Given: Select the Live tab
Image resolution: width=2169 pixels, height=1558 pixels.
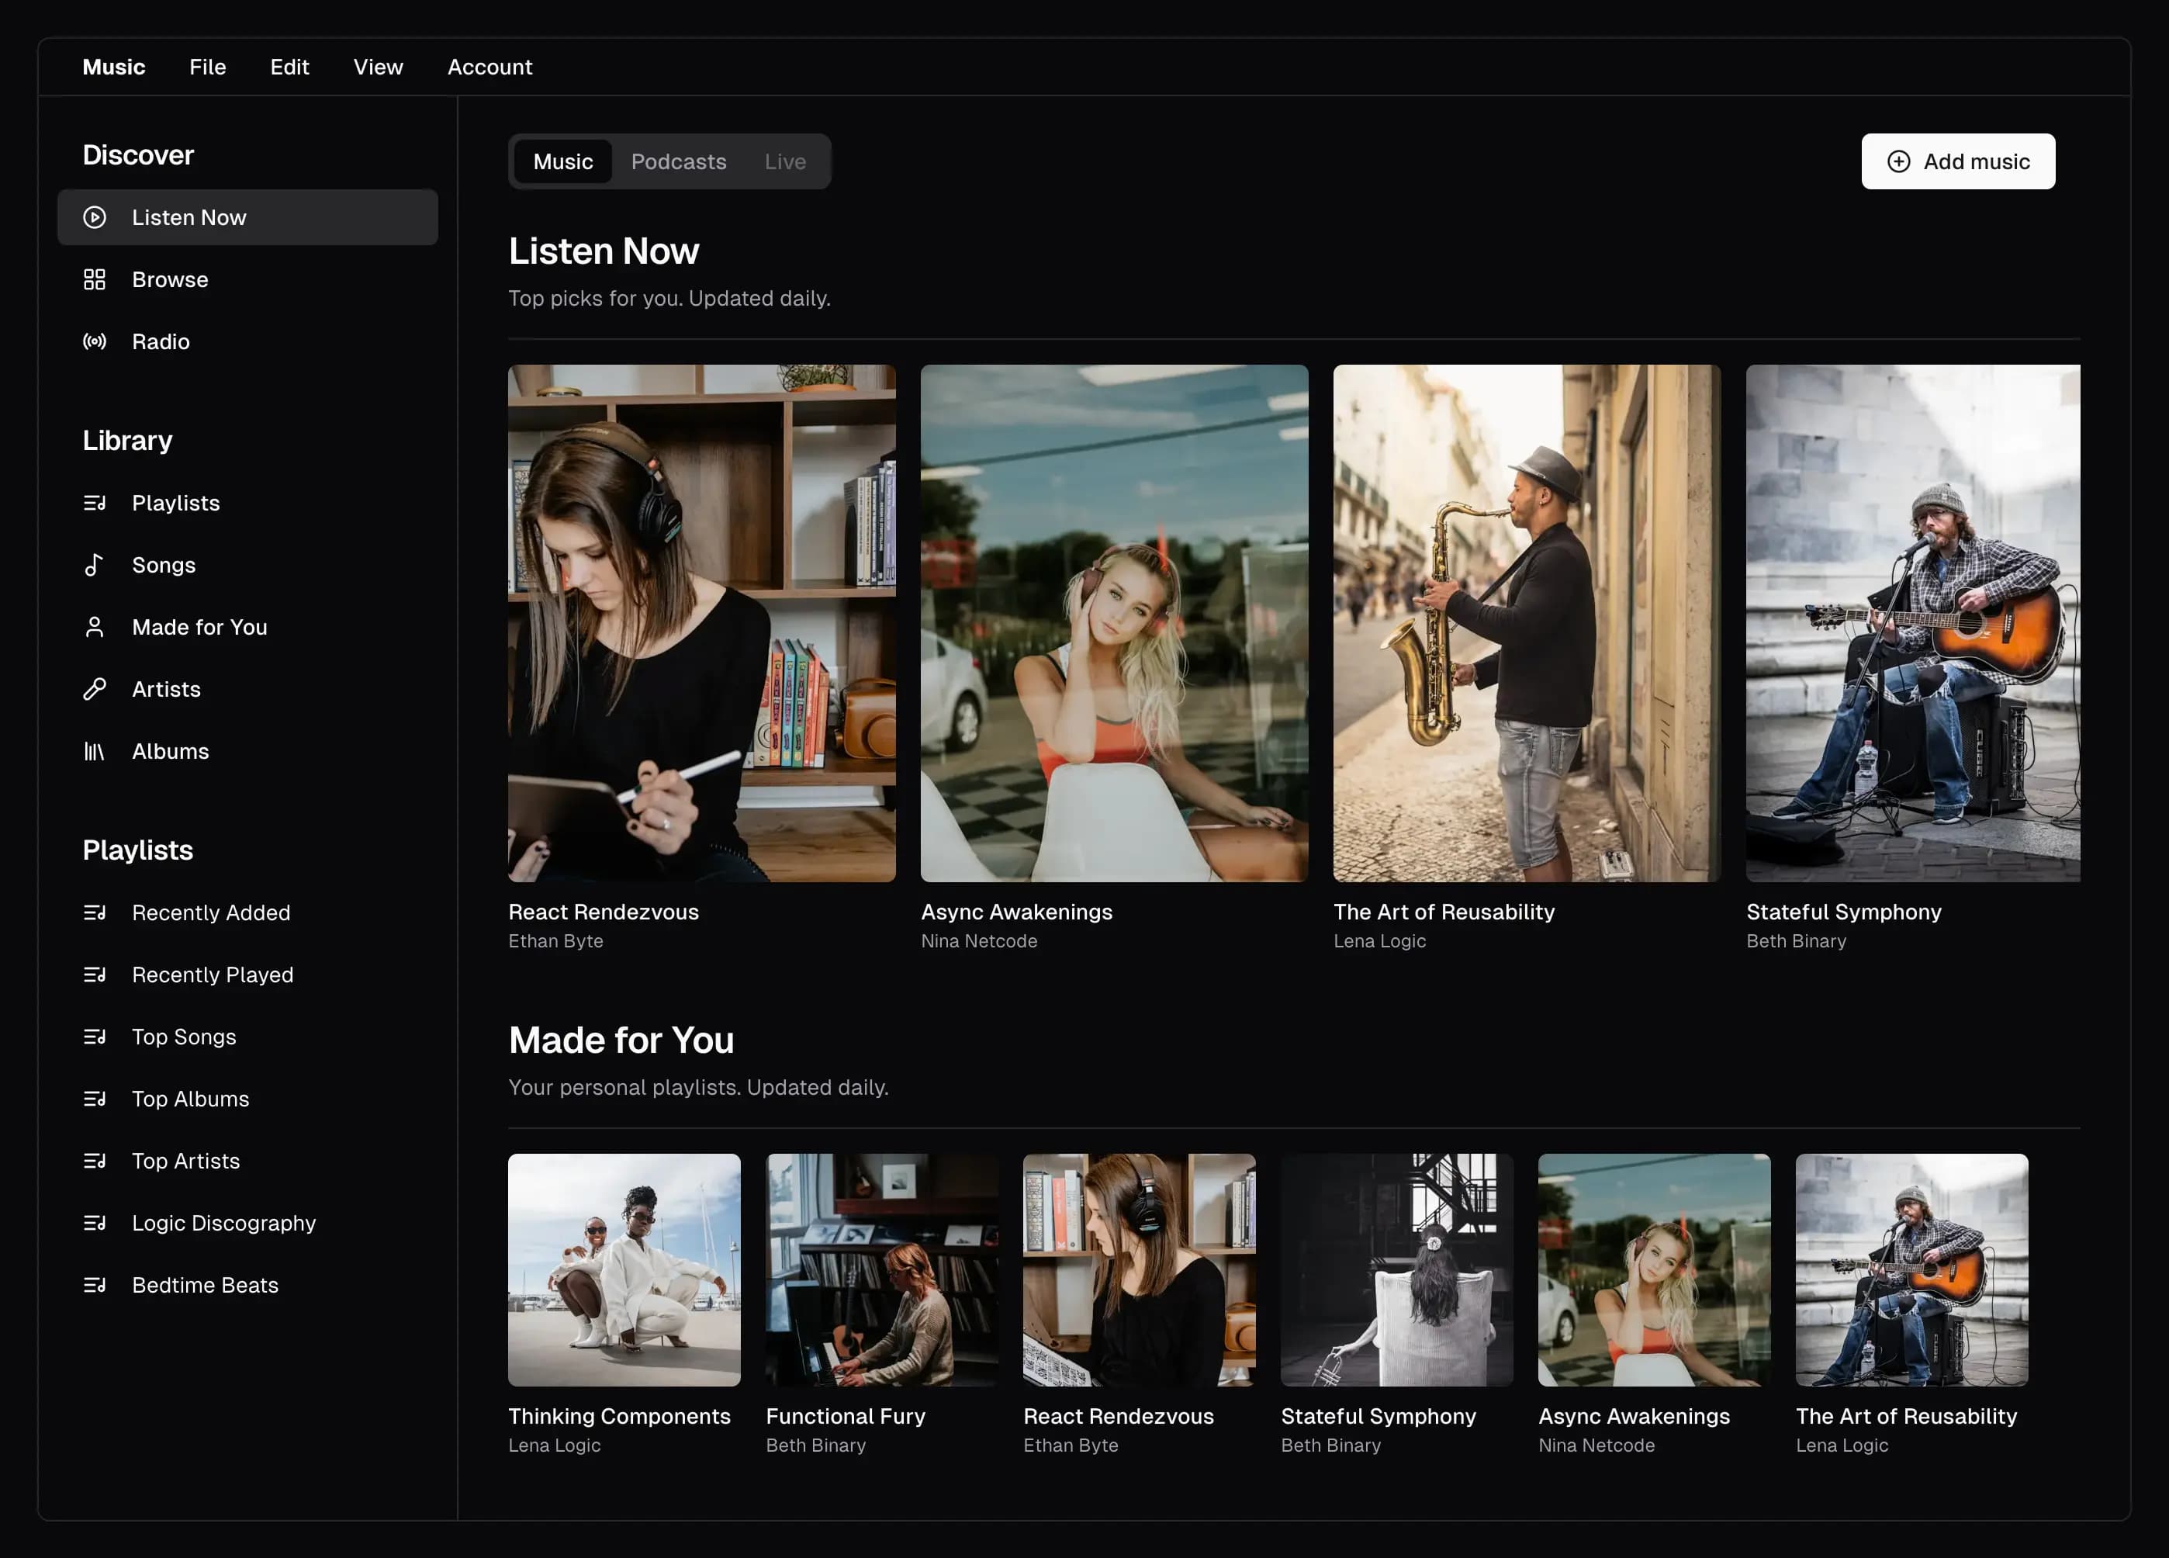Looking at the screenshot, I should pyautogui.click(x=784, y=161).
